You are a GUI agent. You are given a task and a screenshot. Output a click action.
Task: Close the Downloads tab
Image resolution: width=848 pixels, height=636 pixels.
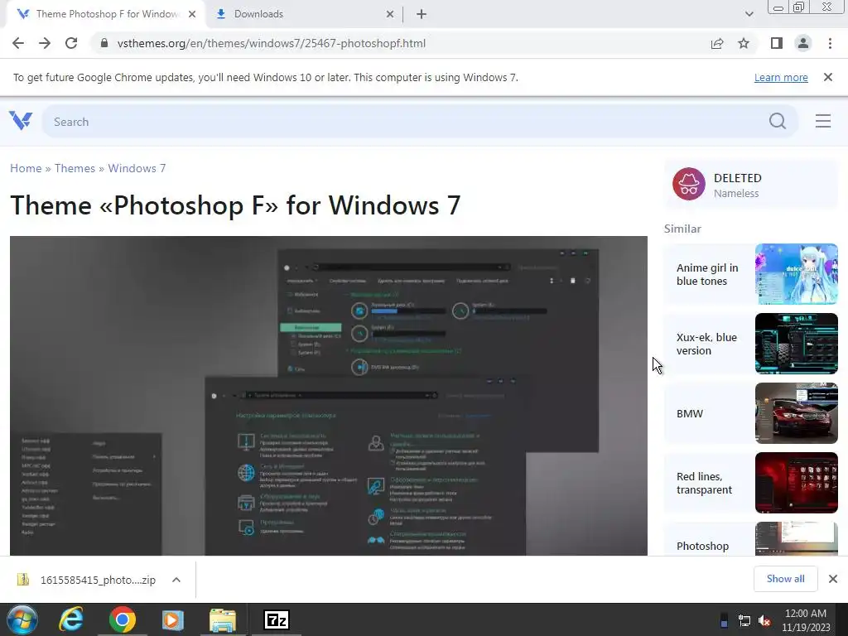click(390, 14)
